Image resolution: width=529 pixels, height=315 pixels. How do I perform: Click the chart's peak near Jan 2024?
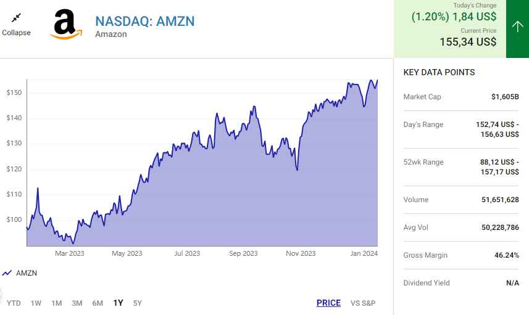(372, 80)
